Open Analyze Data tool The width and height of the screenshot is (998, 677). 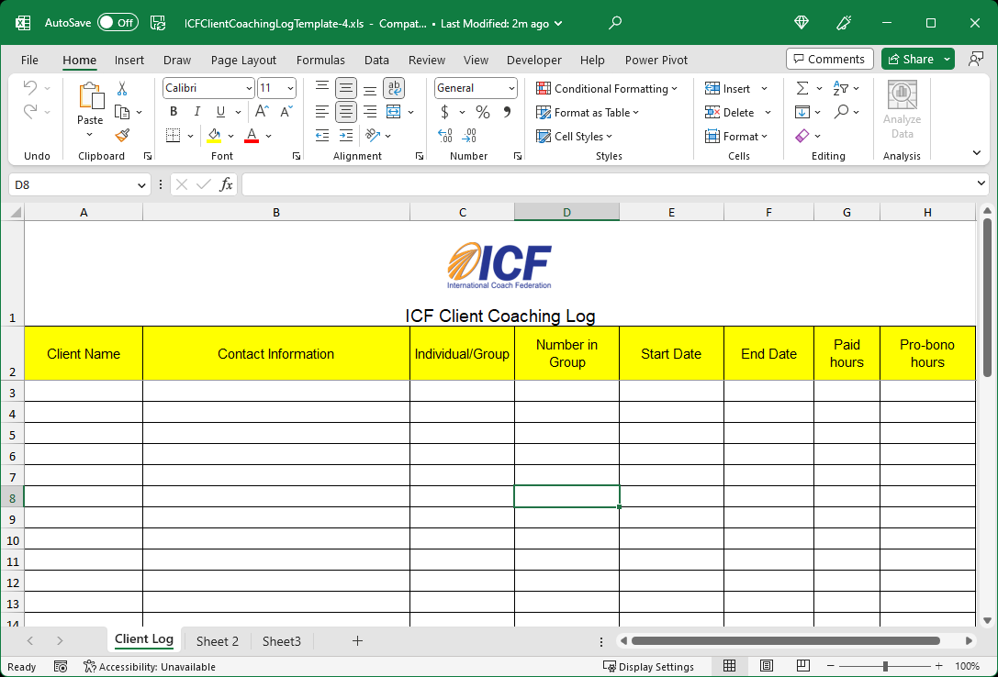pyautogui.click(x=902, y=110)
